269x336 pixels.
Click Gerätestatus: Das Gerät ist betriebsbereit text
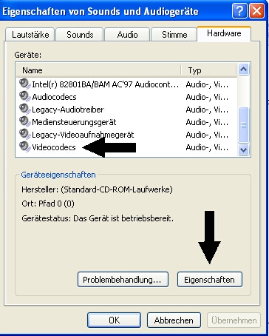[98, 218]
